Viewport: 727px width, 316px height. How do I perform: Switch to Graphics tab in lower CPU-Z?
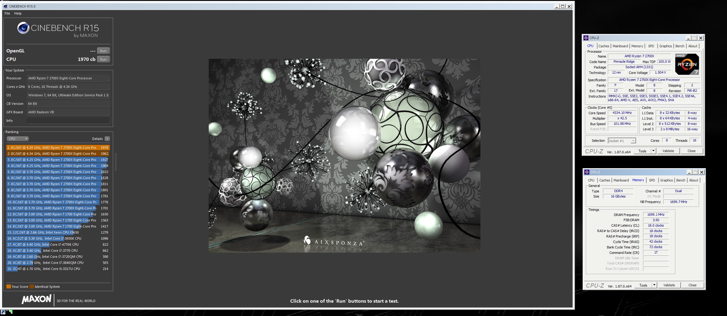[x=666, y=180]
